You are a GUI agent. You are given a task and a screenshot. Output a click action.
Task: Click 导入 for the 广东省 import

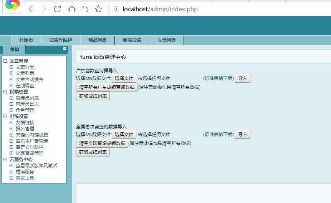243,78
